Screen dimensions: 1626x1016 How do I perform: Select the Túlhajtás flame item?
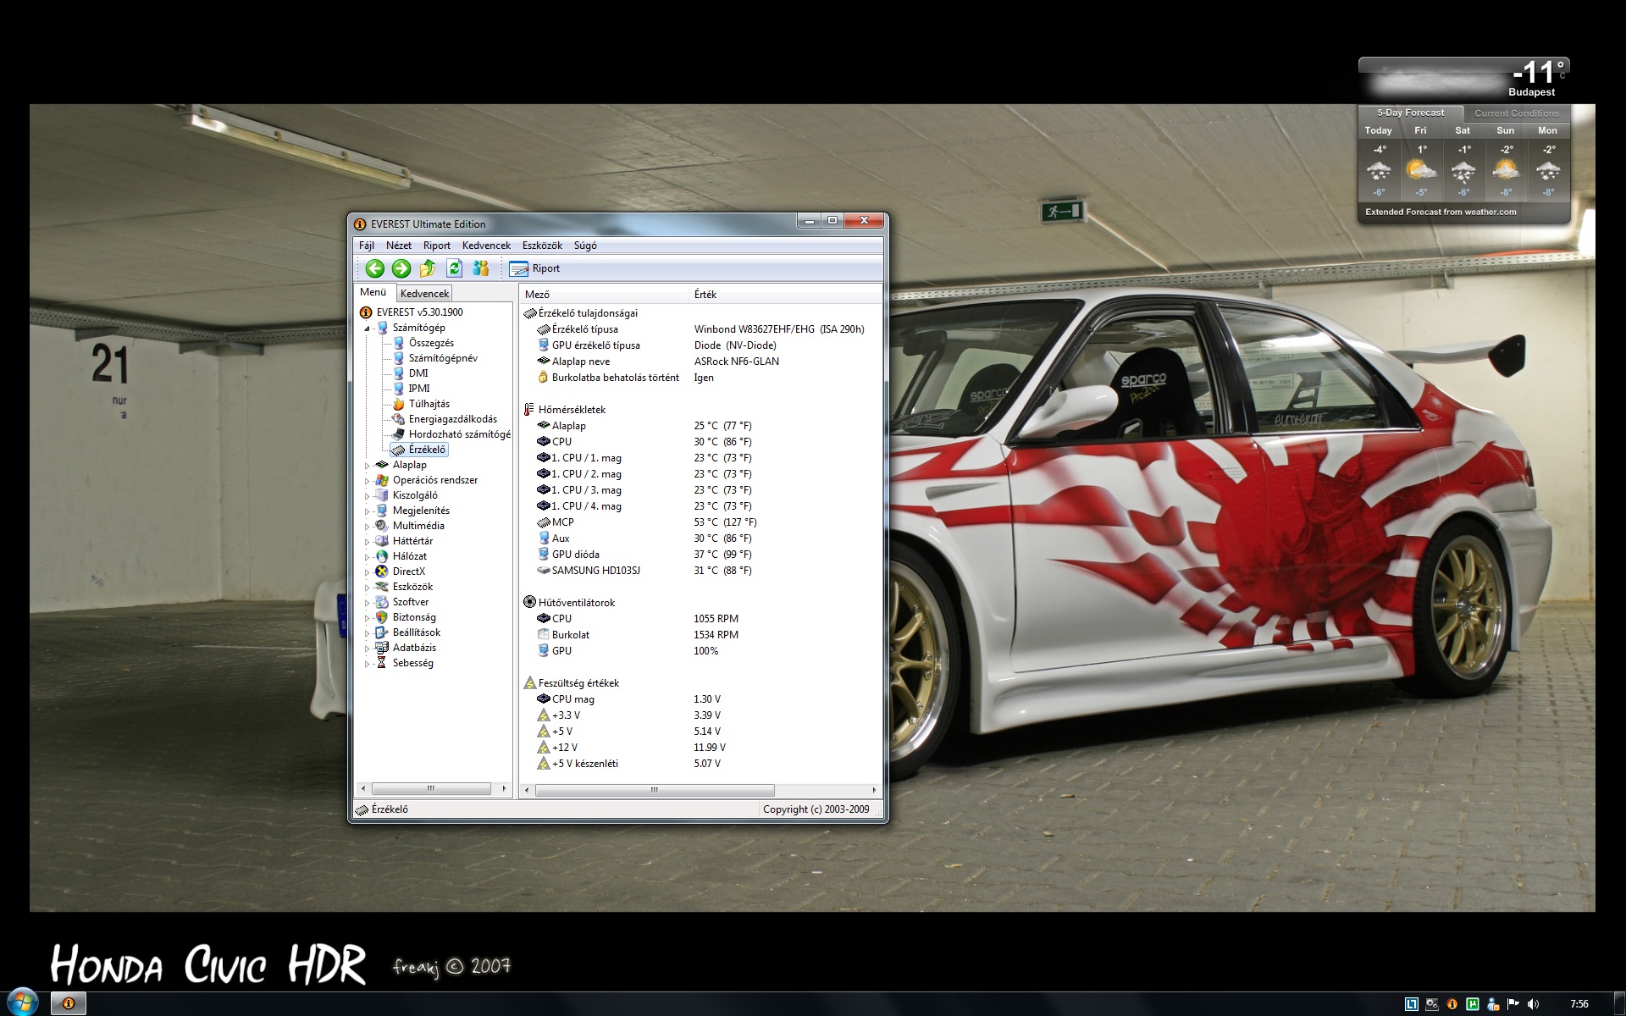pos(429,404)
